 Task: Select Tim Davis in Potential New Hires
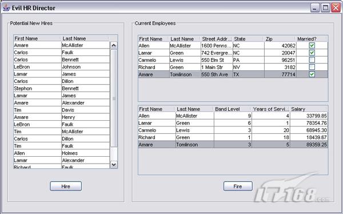pos(62,110)
